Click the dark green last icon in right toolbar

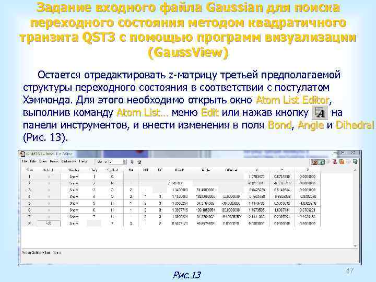355,162
